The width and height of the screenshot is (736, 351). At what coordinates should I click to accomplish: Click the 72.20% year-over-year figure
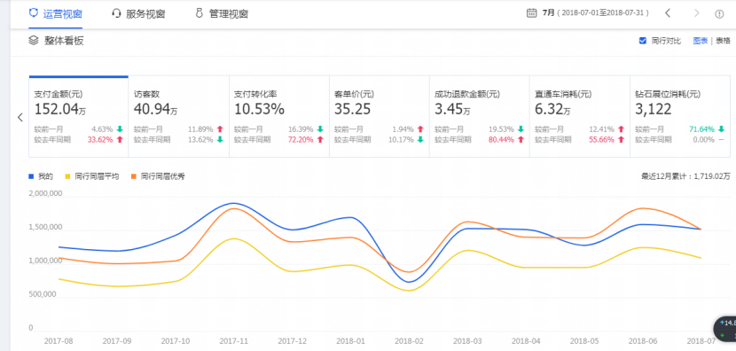301,139
